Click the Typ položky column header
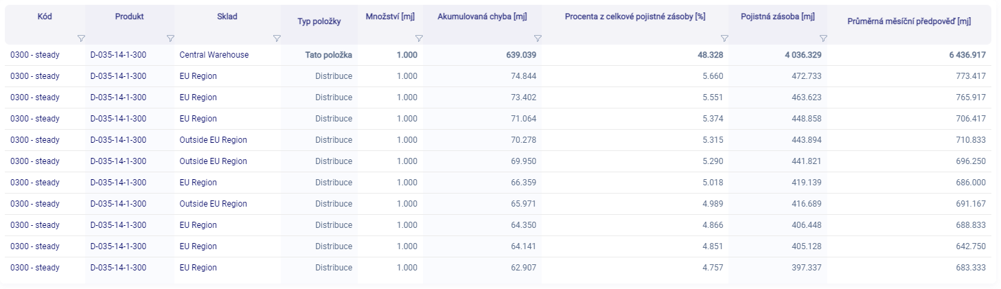This screenshot has width=1001, height=289. point(319,22)
